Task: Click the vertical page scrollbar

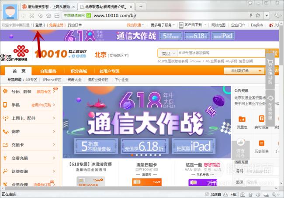Action: 281,45
